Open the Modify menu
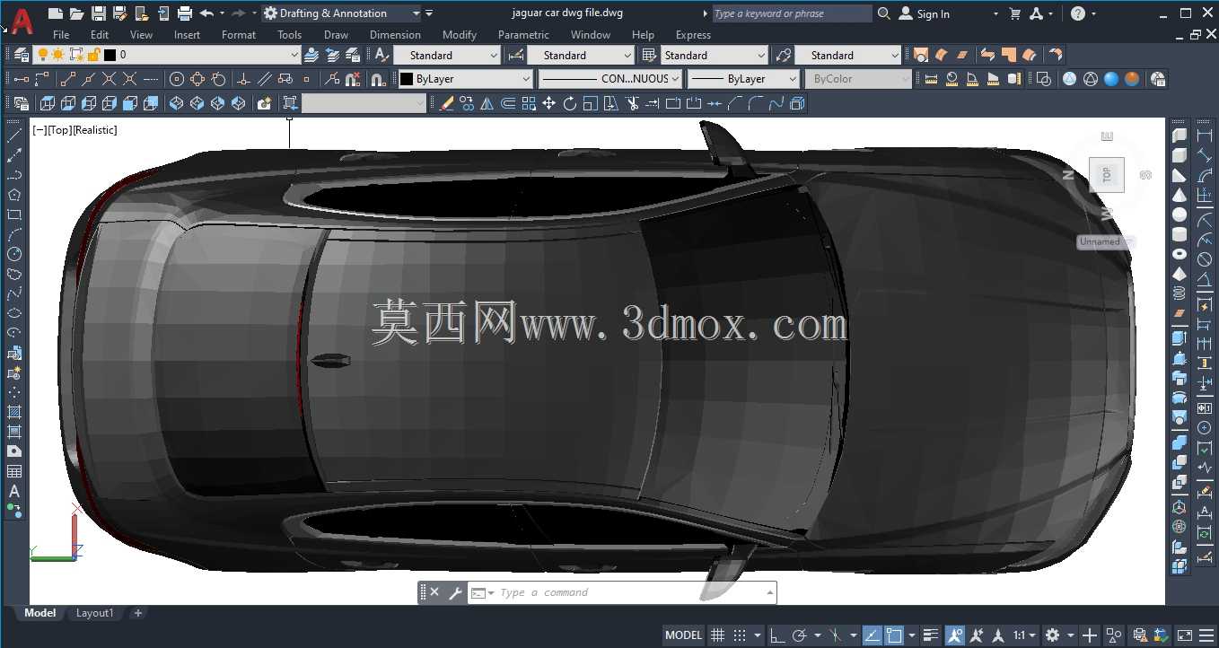The height and width of the screenshot is (648, 1219). click(460, 35)
